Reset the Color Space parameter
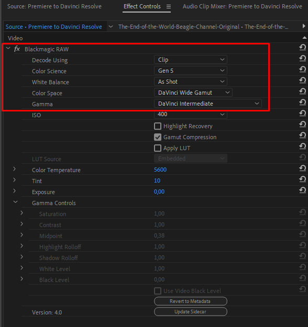Image resolution: width=308 pixels, height=327 pixels. pyautogui.click(x=303, y=91)
